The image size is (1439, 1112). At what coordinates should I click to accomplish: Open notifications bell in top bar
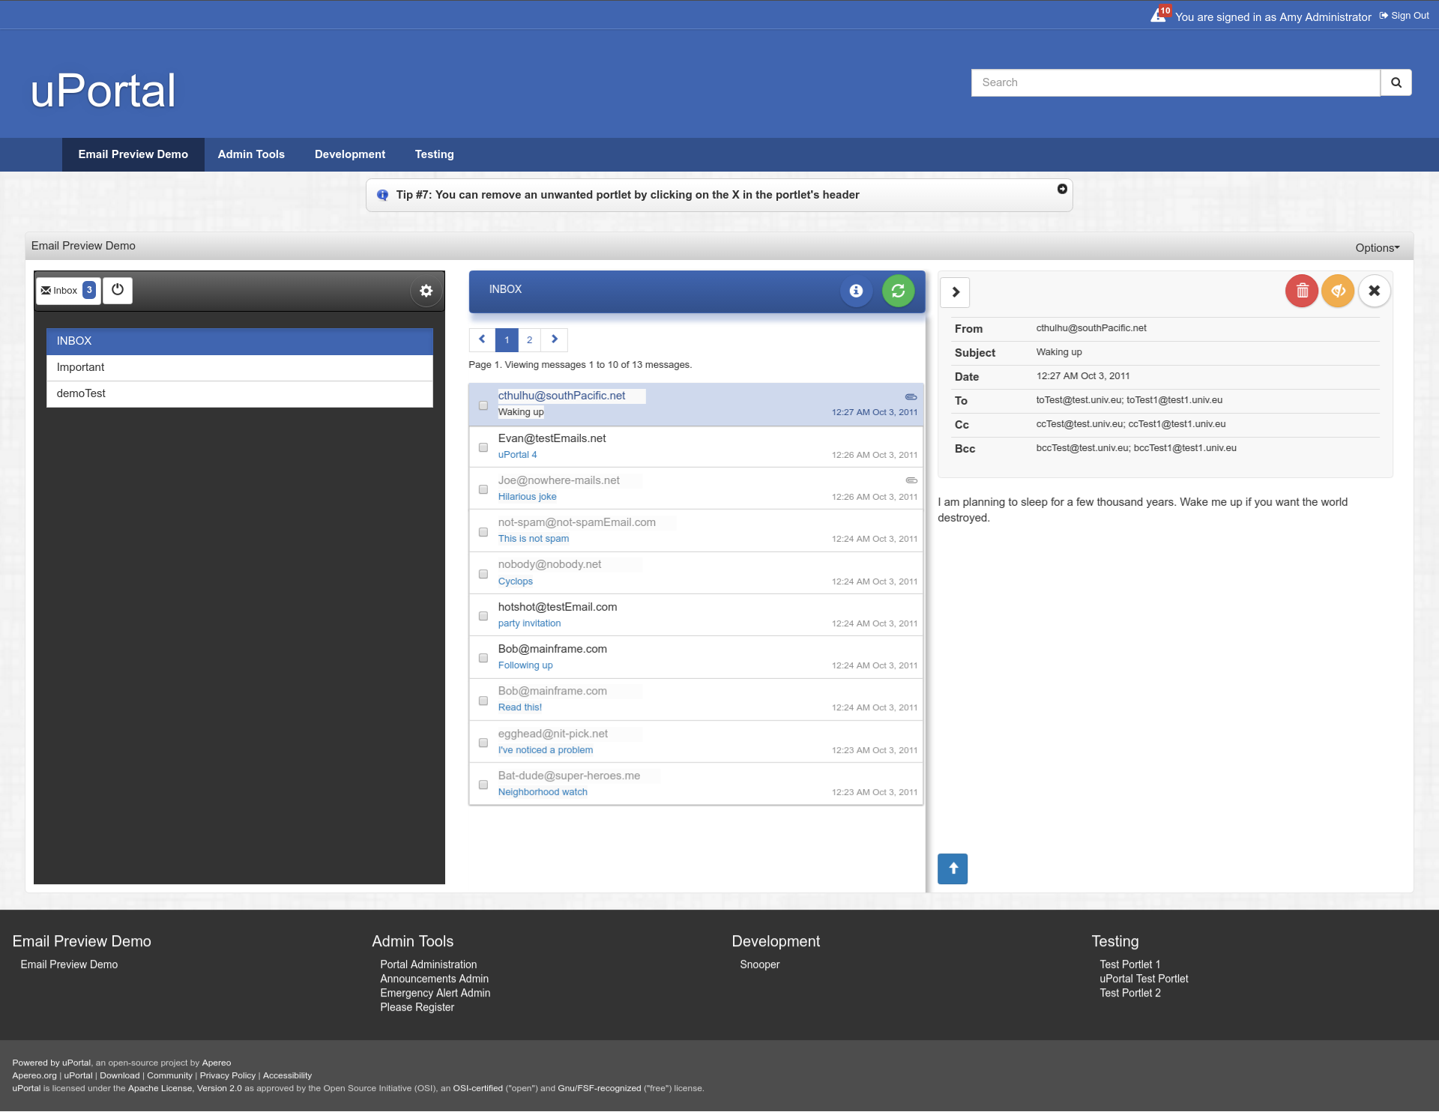(x=1159, y=13)
